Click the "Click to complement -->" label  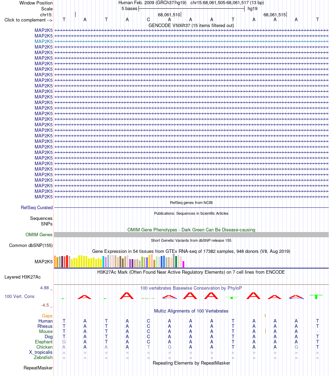[28, 20]
